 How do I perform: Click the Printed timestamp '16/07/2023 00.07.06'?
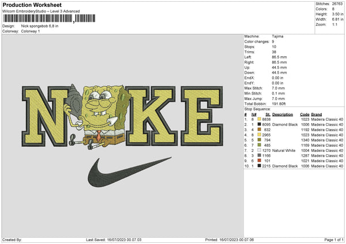[236, 240]
